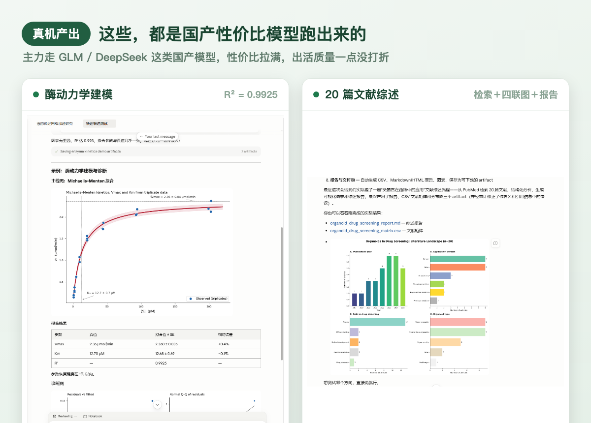Click the Michaelis-Menten kinetics plot
Viewport: 591px width, 423px height.
click(142, 250)
